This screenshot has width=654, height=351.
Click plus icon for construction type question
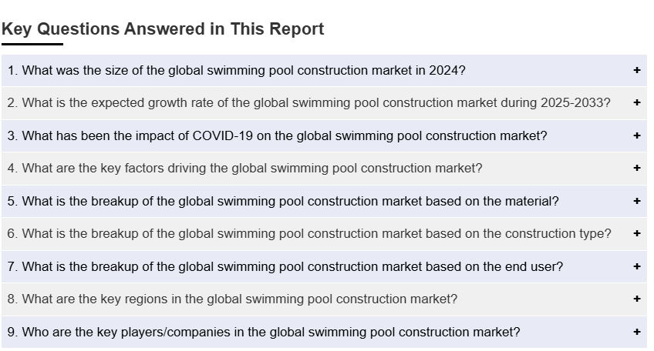(x=636, y=233)
